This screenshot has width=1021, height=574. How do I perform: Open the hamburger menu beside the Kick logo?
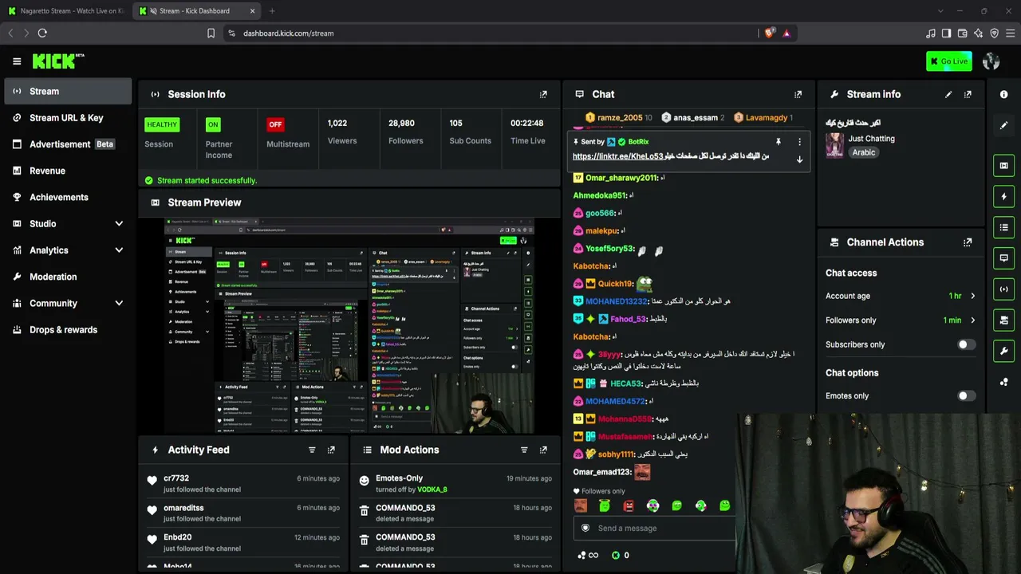click(x=17, y=61)
